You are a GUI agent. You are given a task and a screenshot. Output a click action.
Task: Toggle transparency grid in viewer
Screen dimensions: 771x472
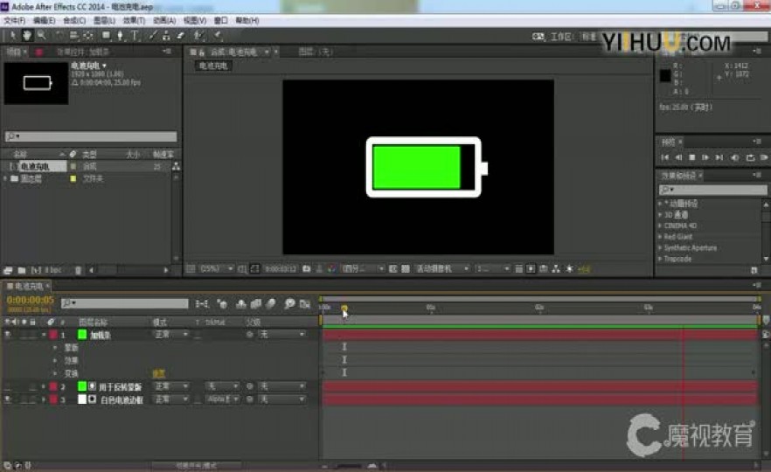pos(406,269)
